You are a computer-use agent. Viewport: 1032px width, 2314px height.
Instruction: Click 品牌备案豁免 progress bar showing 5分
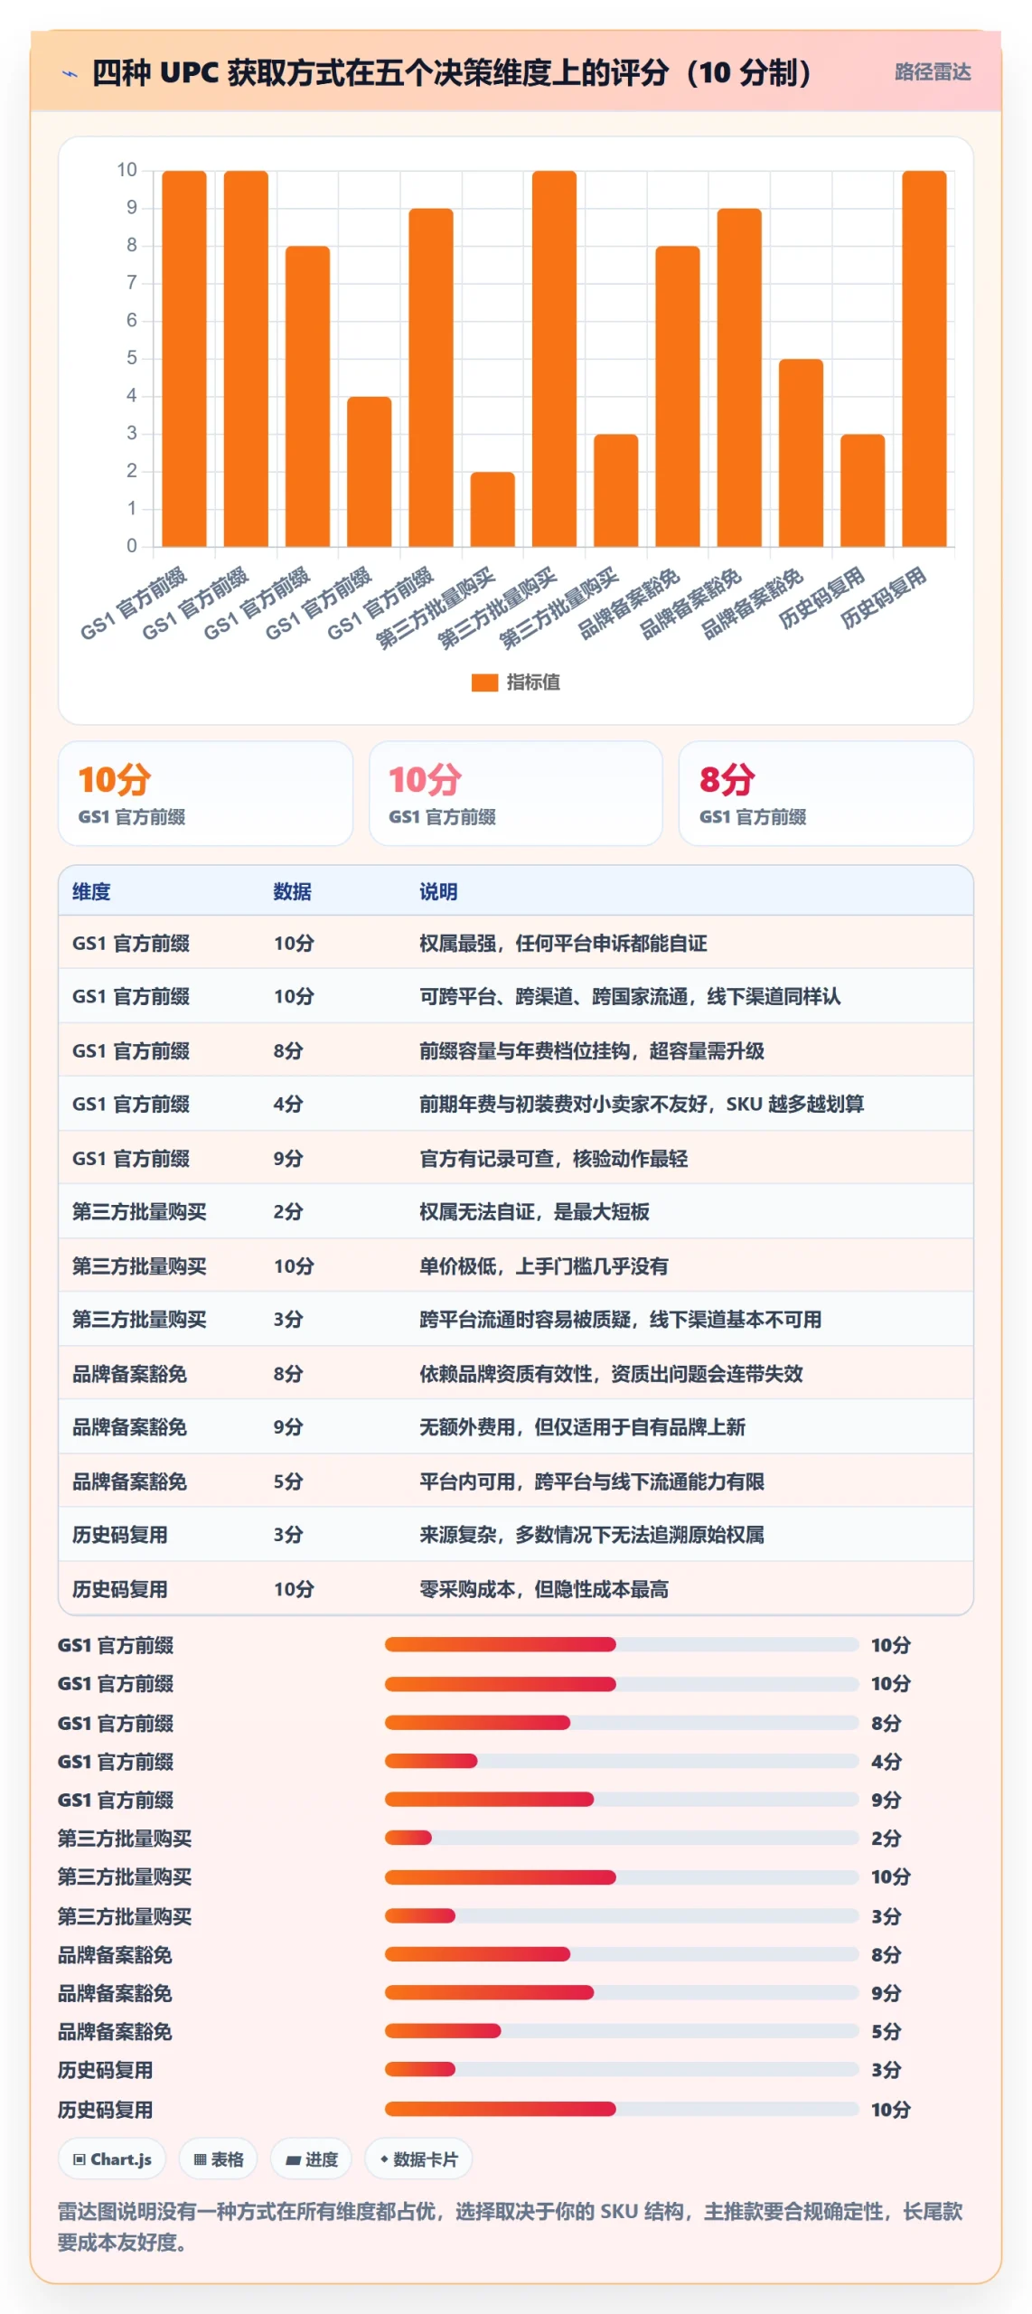(622, 2031)
